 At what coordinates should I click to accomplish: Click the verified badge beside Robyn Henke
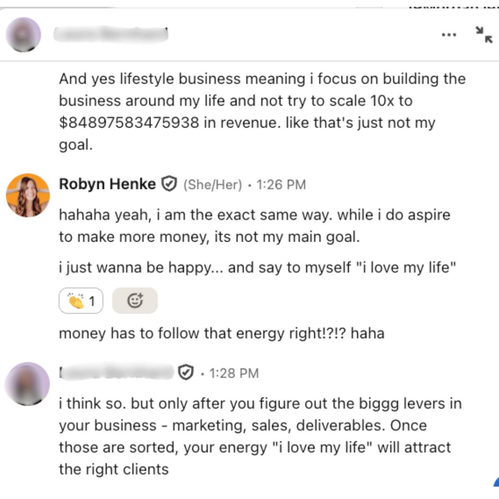pyautogui.click(x=169, y=184)
